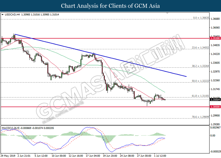Click the 1.29285 price axis value
This screenshot has width=221, height=158.
click(215, 124)
